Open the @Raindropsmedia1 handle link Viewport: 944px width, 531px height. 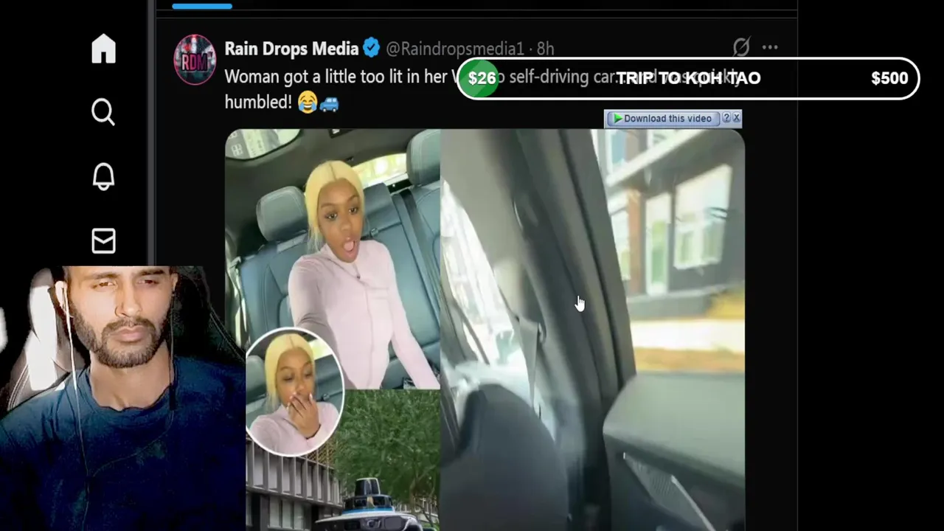(454, 49)
